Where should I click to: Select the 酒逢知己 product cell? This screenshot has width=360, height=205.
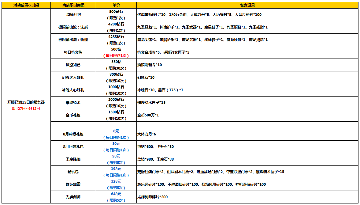[73, 65]
